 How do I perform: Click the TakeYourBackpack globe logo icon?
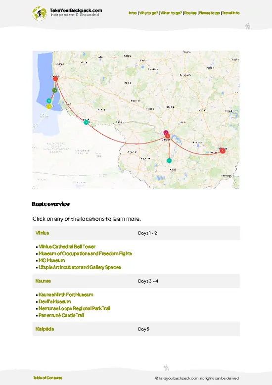pyautogui.click(x=39, y=13)
